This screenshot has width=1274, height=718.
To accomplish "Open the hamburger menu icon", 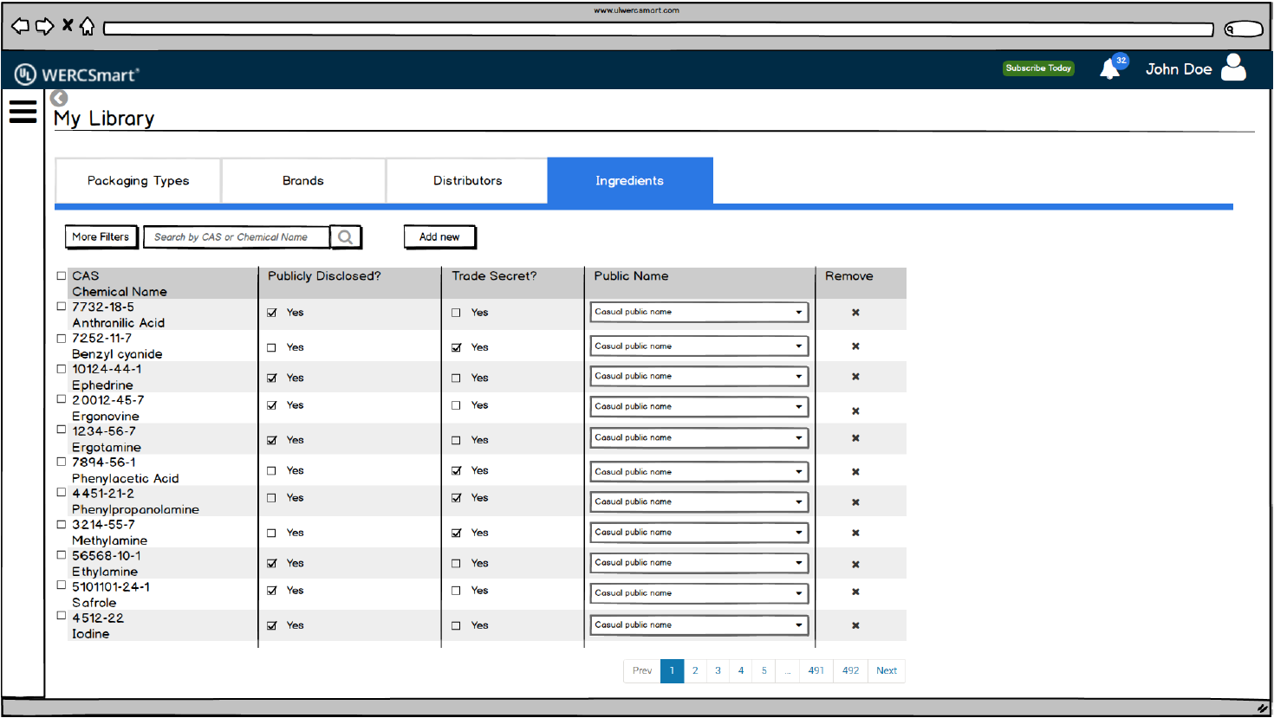I will click(x=23, y=112).
